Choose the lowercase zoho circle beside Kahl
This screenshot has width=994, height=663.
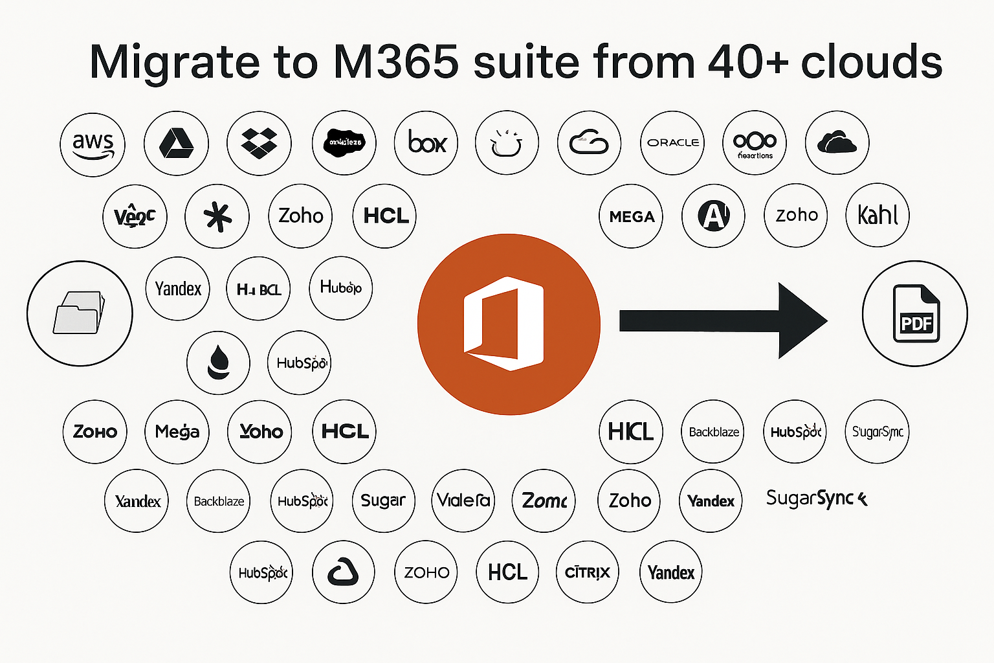(796, 215)
